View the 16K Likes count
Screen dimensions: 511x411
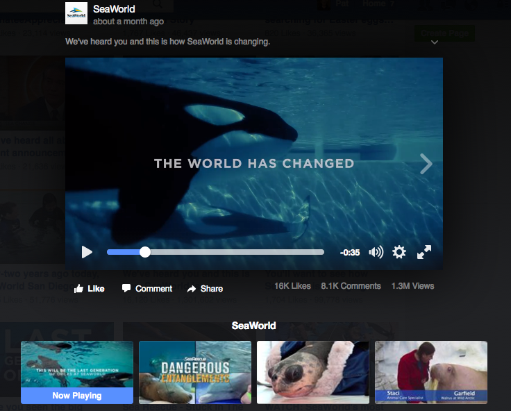tap(292, 286)
